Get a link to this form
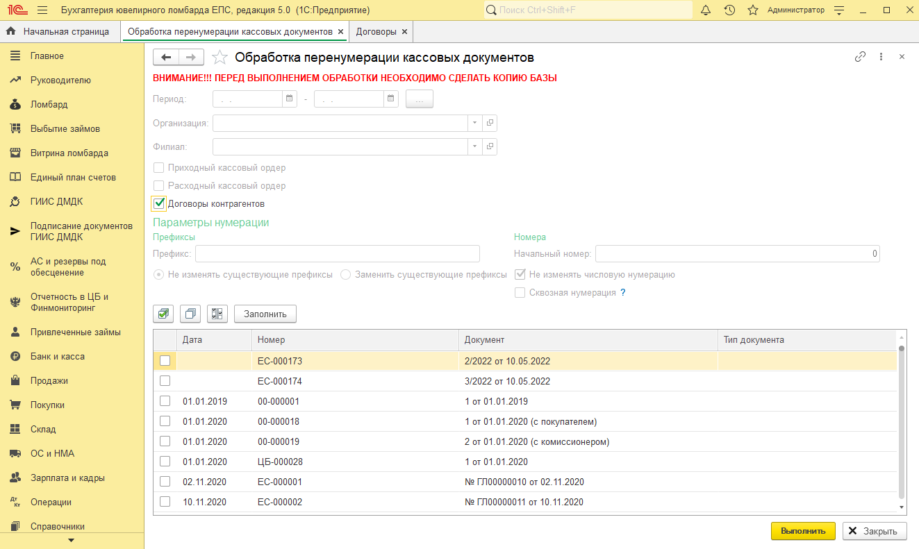Viewport: 919px width, 549px height. pos(860,57)
